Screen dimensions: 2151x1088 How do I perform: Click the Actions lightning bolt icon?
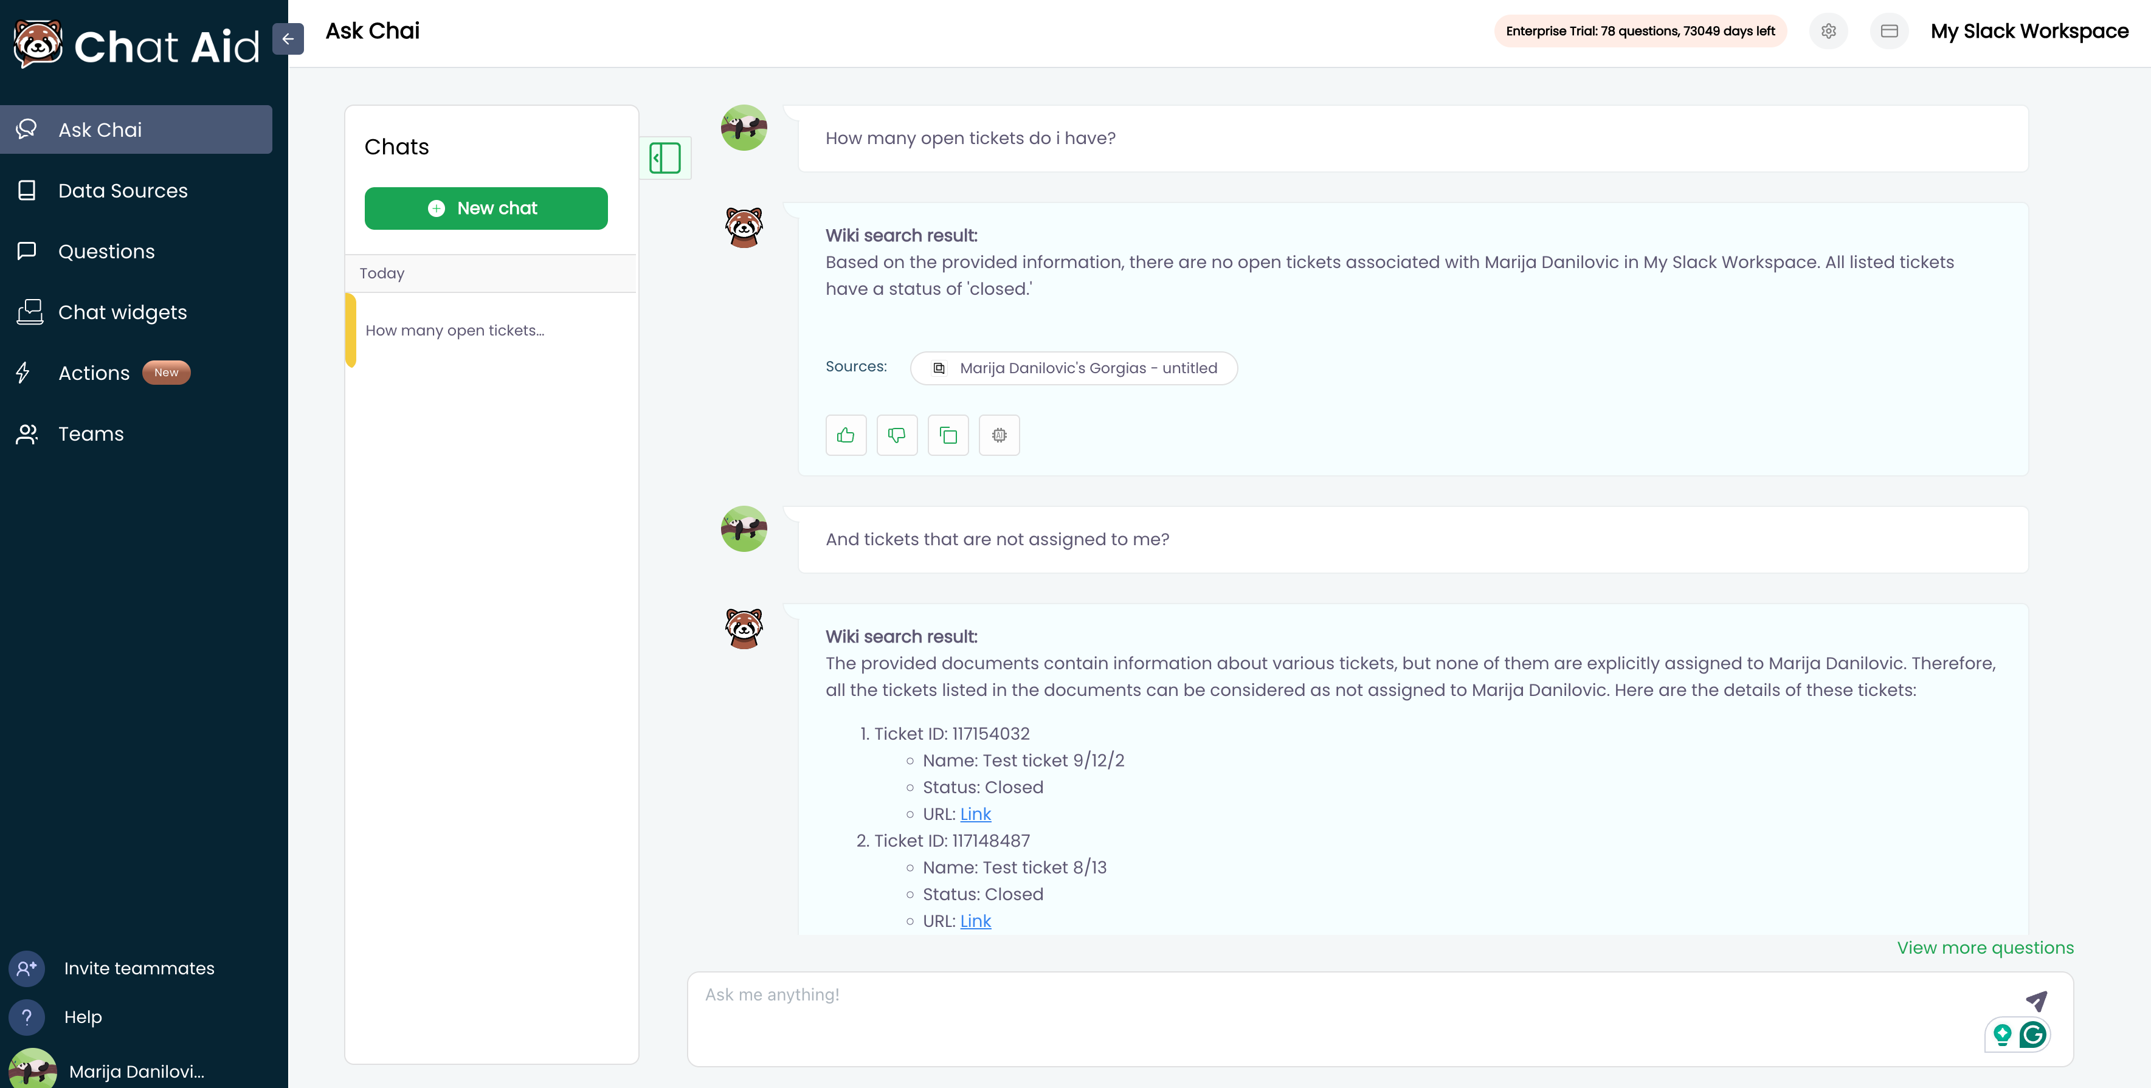[x=23, y=373]
